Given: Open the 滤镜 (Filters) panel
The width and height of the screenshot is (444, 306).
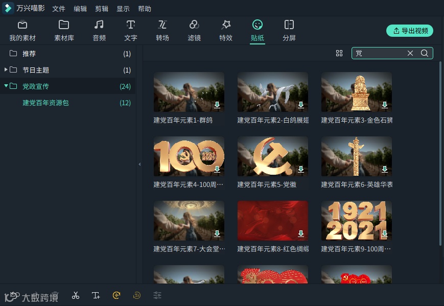Looking at the screenshot, I should [x=194, y=30].
